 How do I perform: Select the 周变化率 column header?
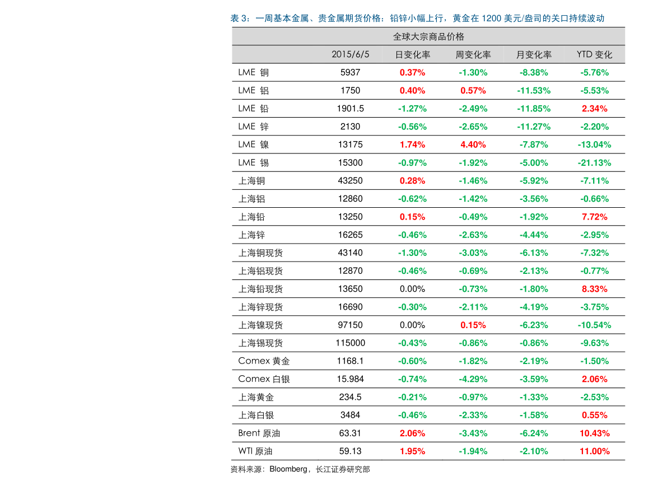point(473,55)
